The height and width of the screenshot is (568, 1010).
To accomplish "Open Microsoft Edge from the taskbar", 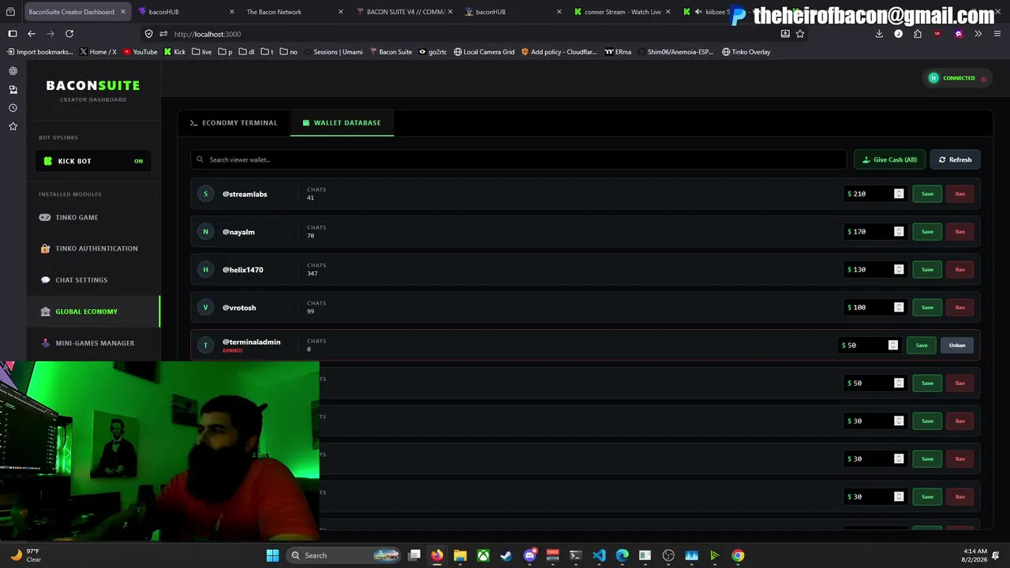I will 622,555.
